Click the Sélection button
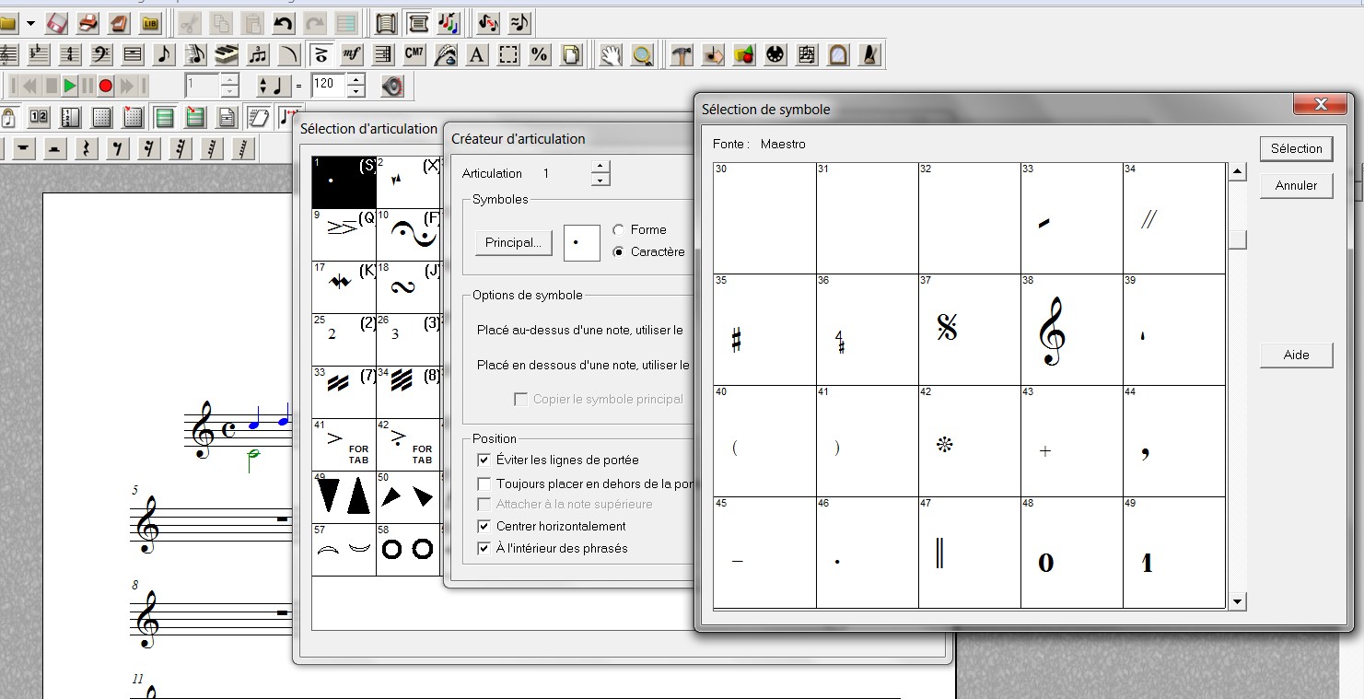1364x699 pixels. 1296,148
